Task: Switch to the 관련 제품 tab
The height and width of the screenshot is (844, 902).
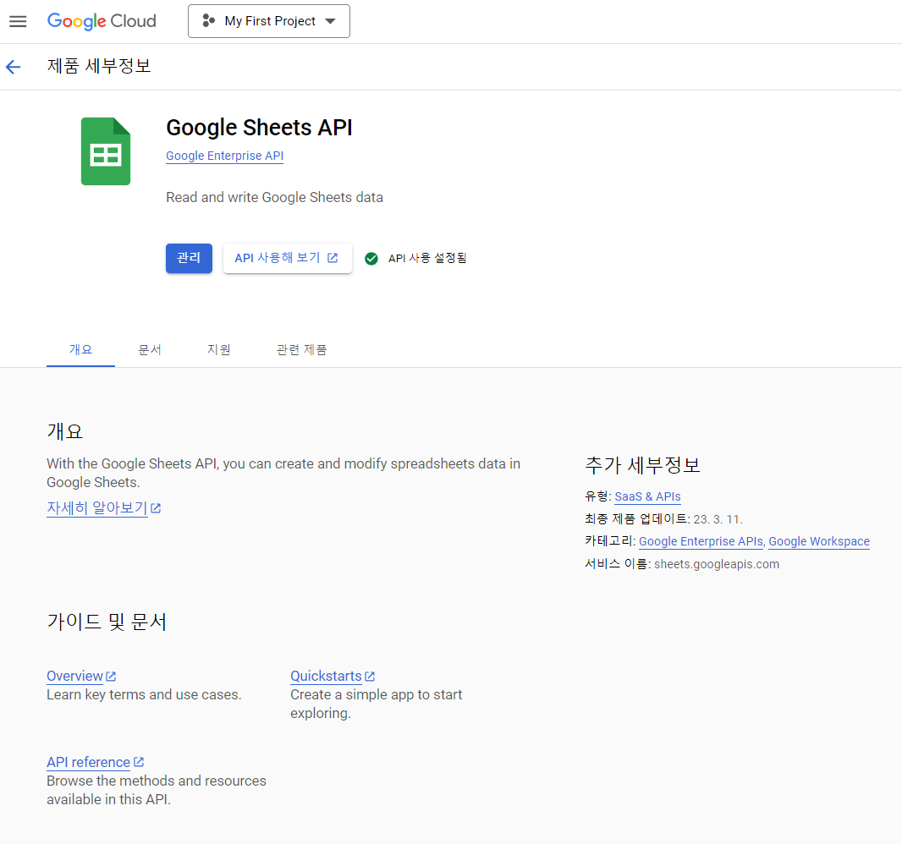Action: coord(301,349)
